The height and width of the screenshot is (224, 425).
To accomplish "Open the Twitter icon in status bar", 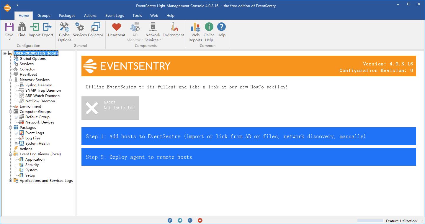I will 180,220.
